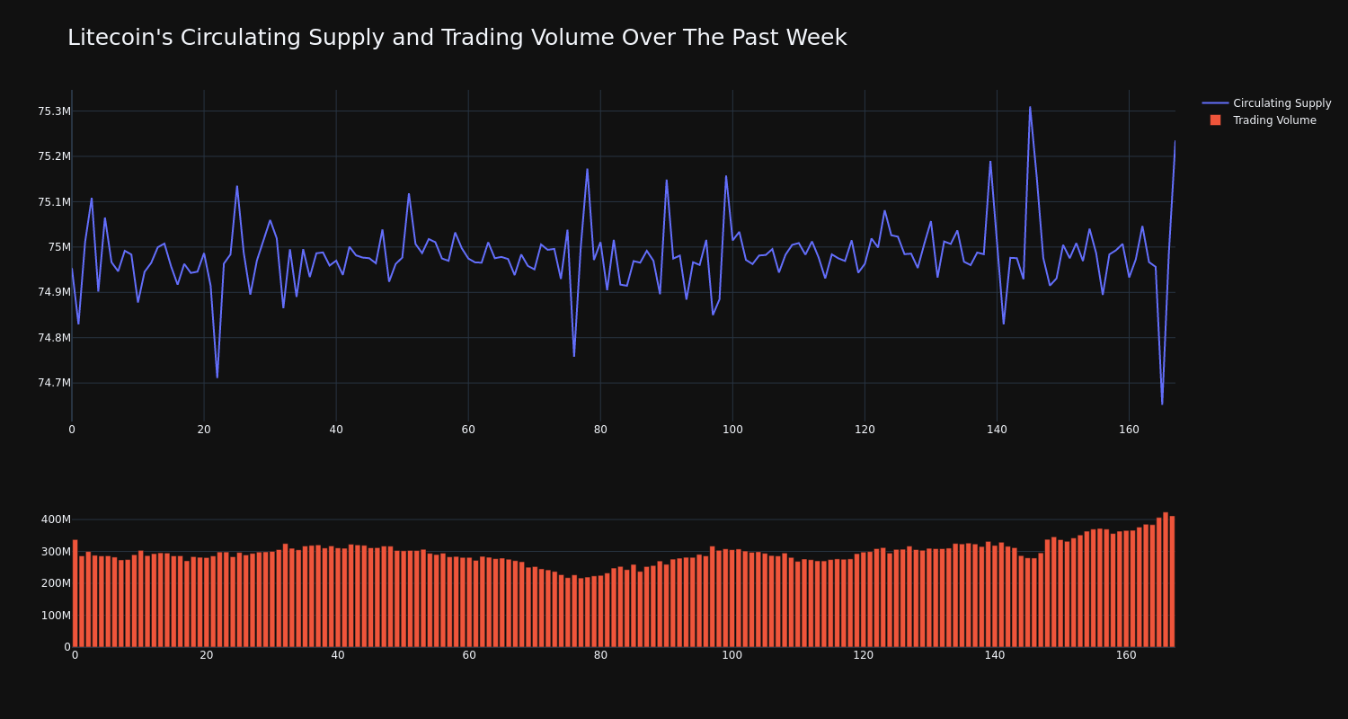Click x-axis label 100 on supply chart

click(732, 430)
